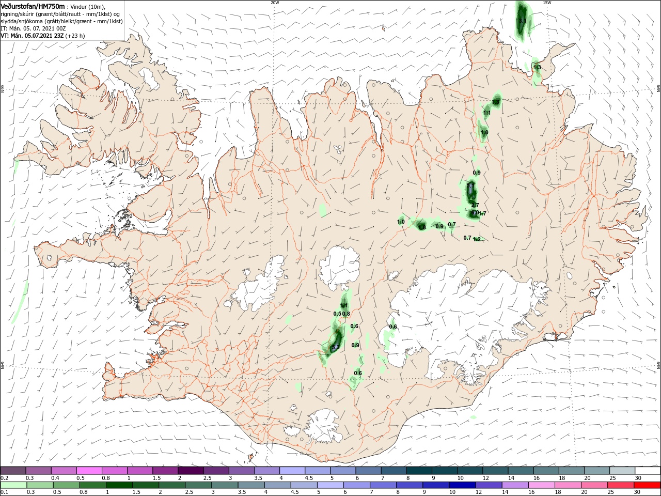Click the 15W longitude label
Viewport: 661px width, 496px height.
click(547, 3)
